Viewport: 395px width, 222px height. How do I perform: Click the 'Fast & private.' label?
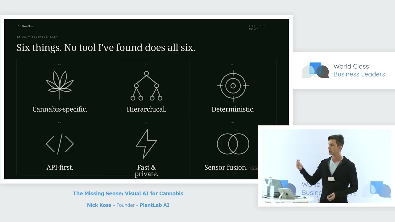(147, 171)
